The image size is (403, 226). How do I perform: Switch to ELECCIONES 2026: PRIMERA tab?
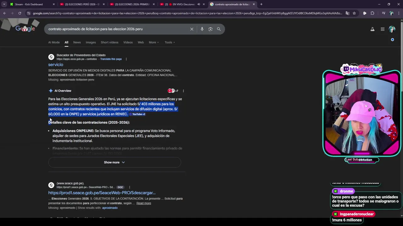click(x=132, y=4)
